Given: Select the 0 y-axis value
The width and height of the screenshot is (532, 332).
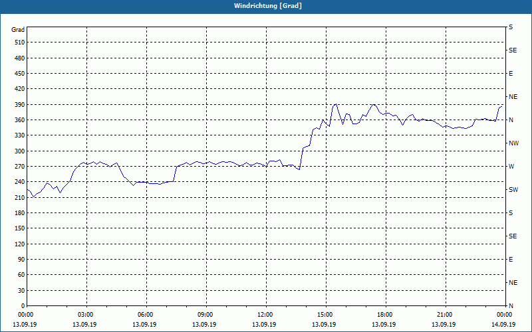Looking at the screenshot, I should coord(23,306).
